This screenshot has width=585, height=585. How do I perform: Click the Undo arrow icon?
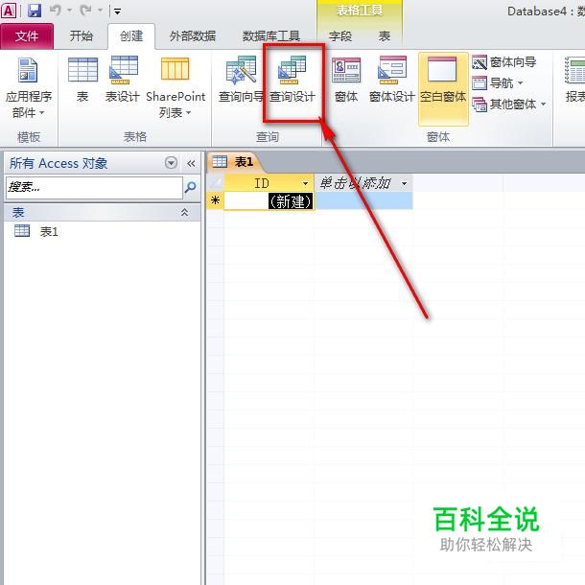point(56,11)
